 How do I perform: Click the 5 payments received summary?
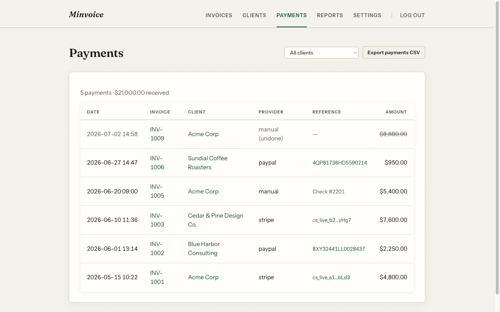coord(125,93)
